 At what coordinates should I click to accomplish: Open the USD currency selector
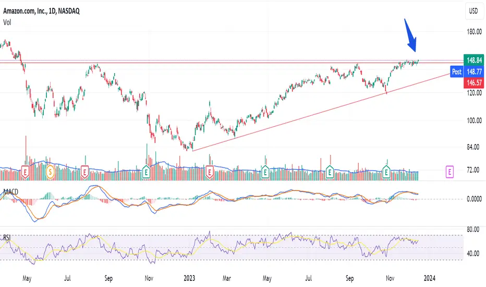(x=473, y=11)
